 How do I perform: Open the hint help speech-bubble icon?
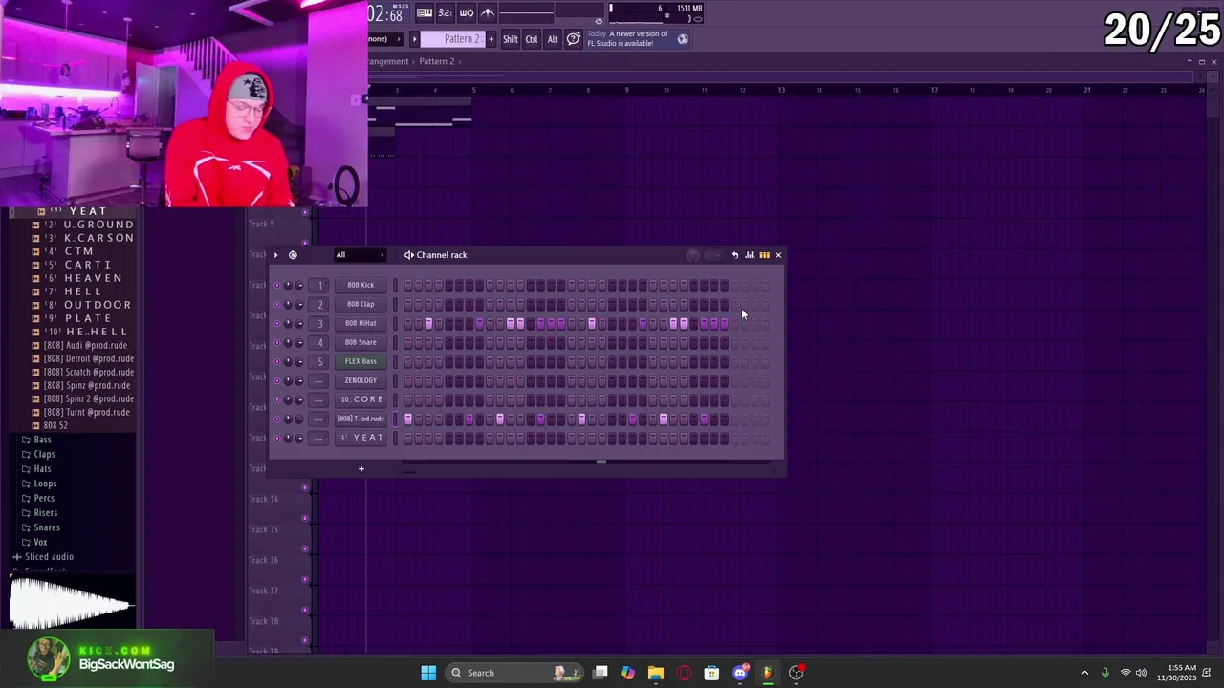click(x=573, y=39)
